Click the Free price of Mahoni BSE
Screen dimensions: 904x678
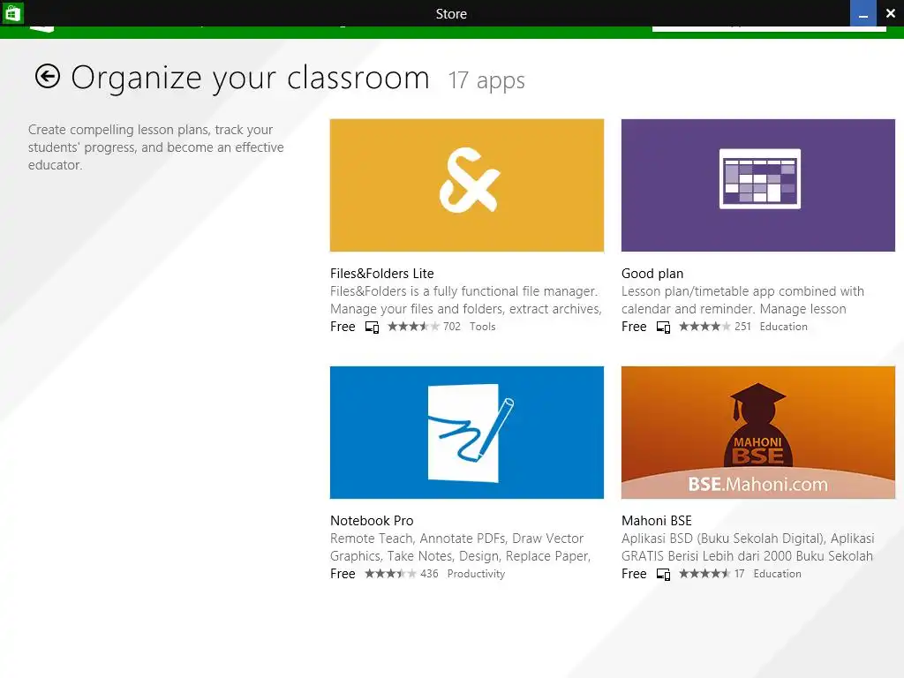click(634, 574)
